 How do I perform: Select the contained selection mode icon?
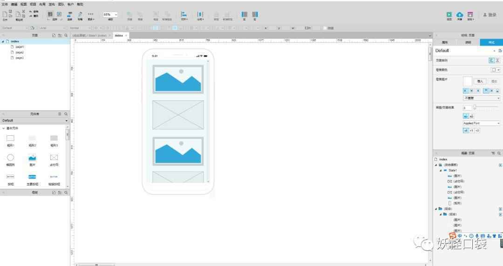point(59,14)
